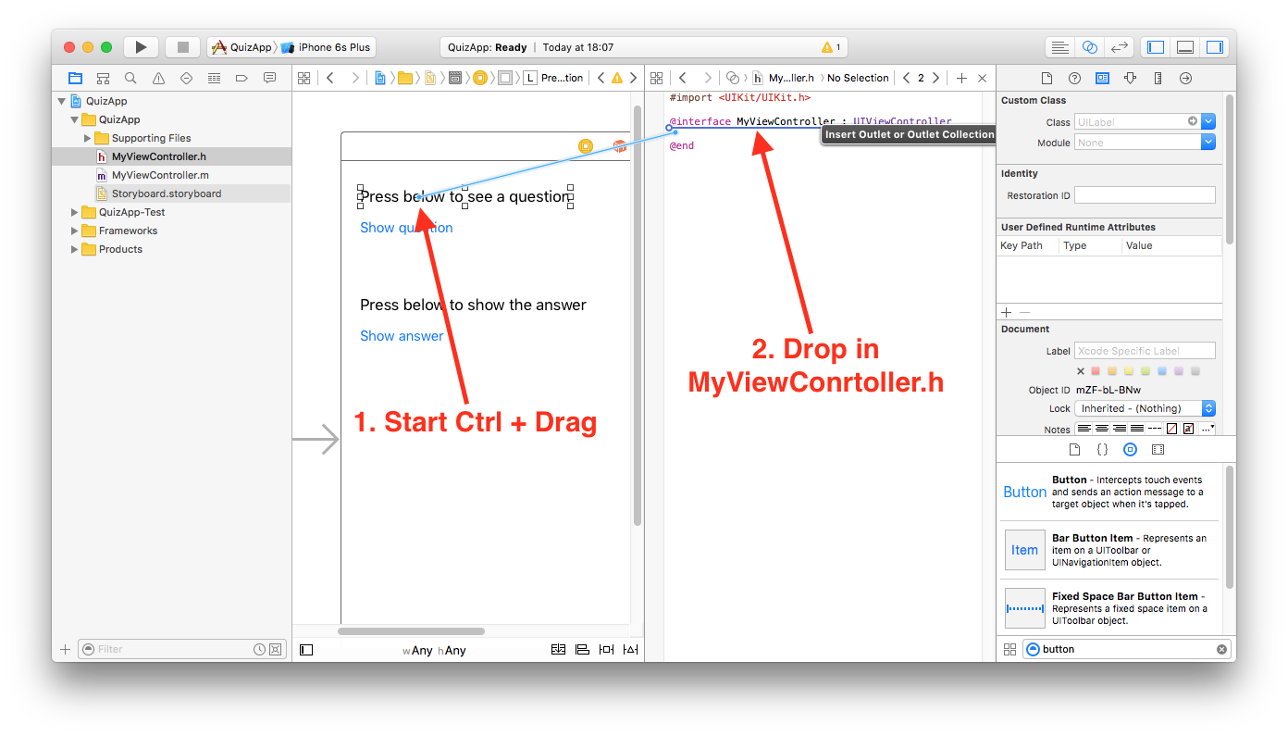Screen dimensions: 1288x736
Task: Show the Code Snippet library
Action: pyautogui.click(x=1102, y=449)
